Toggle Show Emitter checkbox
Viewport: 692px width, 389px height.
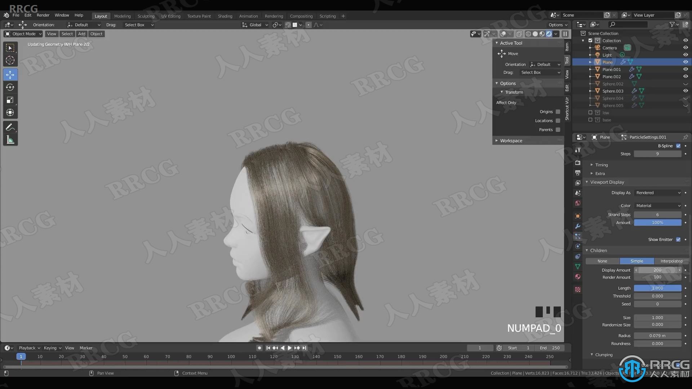pyautogui.click(x=679, y=240)
